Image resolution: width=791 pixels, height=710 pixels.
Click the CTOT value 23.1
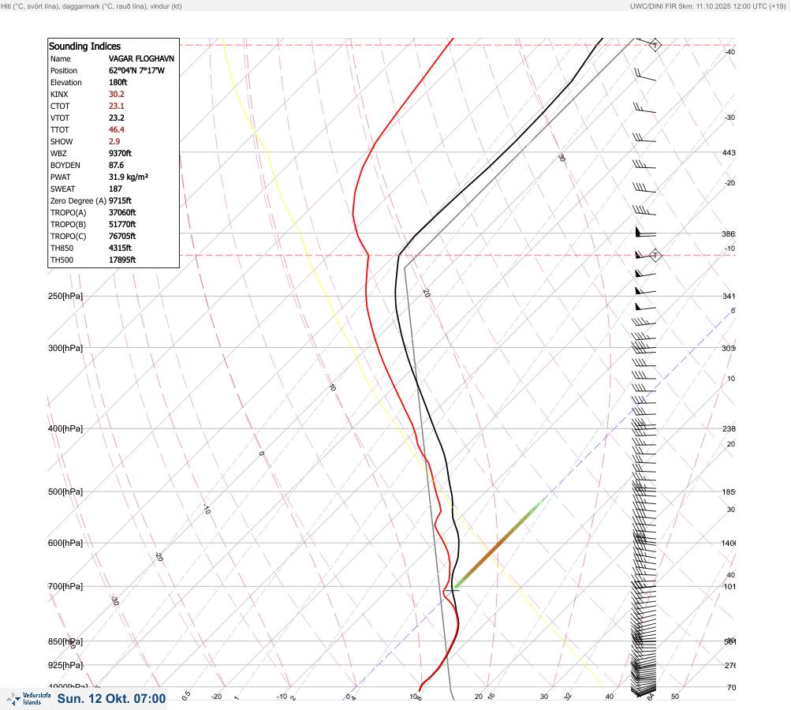point(117,106)
